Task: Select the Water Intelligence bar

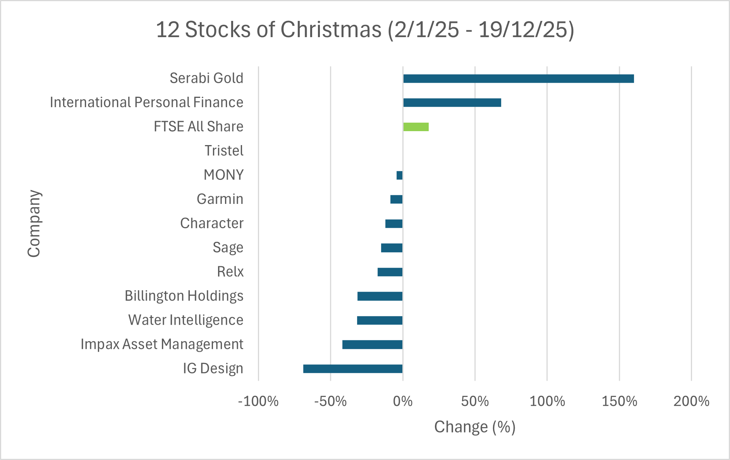Action: pyautogui.click(x=380, y=320)
